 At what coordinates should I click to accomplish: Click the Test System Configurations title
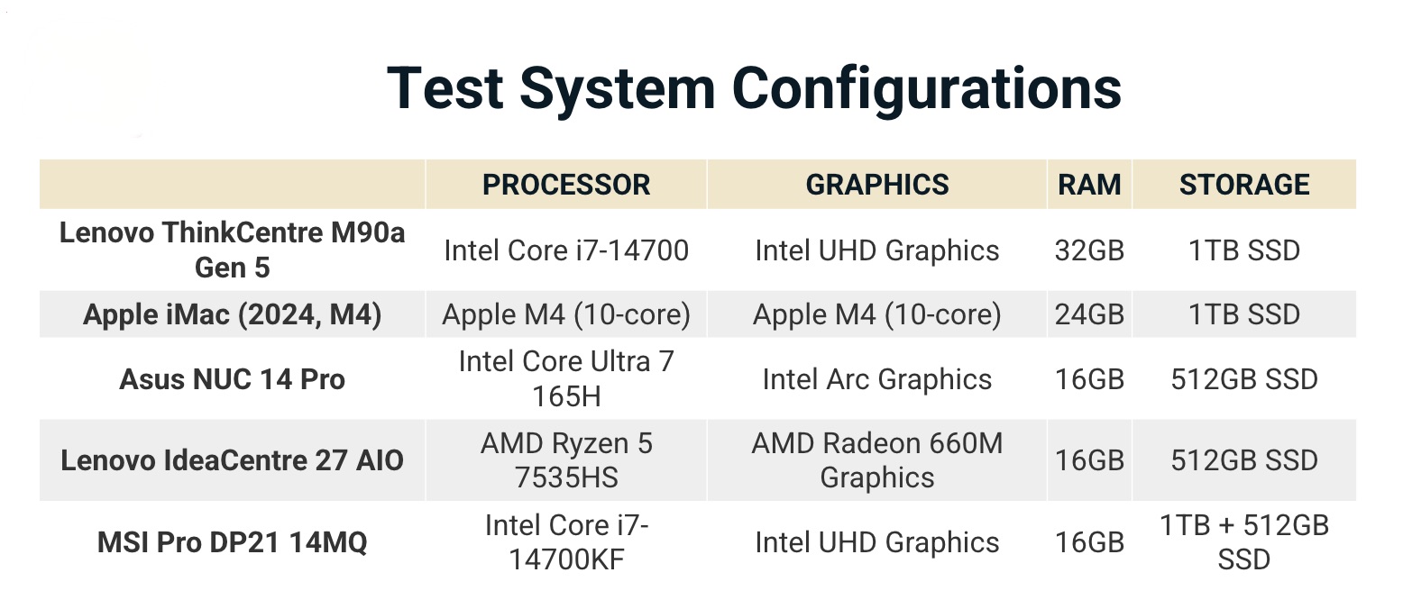(x=754, y=88)
